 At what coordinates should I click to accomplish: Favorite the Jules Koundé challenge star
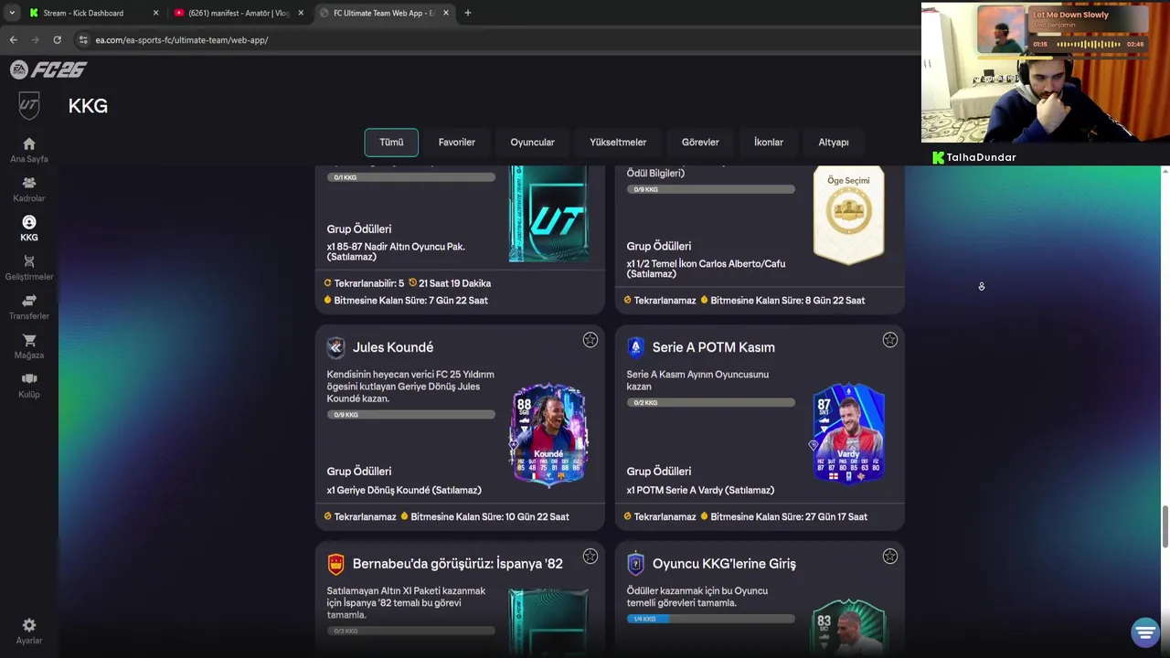[590, 340]
